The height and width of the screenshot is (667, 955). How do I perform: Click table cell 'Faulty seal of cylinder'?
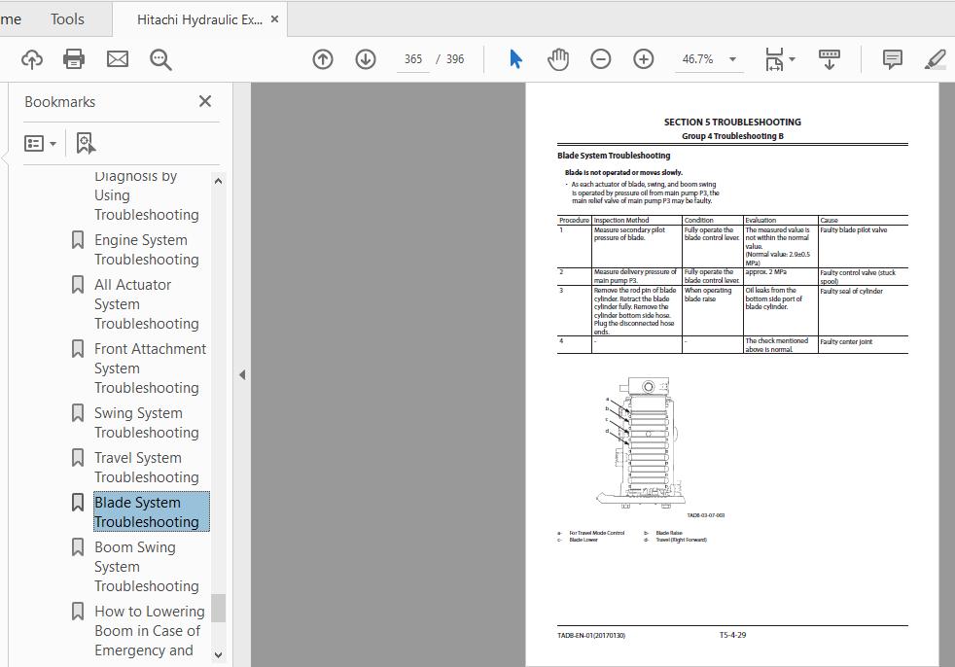(x=851, y=291)
